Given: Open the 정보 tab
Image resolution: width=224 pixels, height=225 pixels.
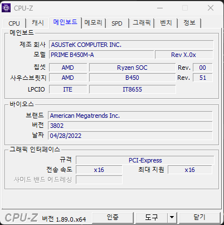Looking at the screenshot, I should [189, 23].
